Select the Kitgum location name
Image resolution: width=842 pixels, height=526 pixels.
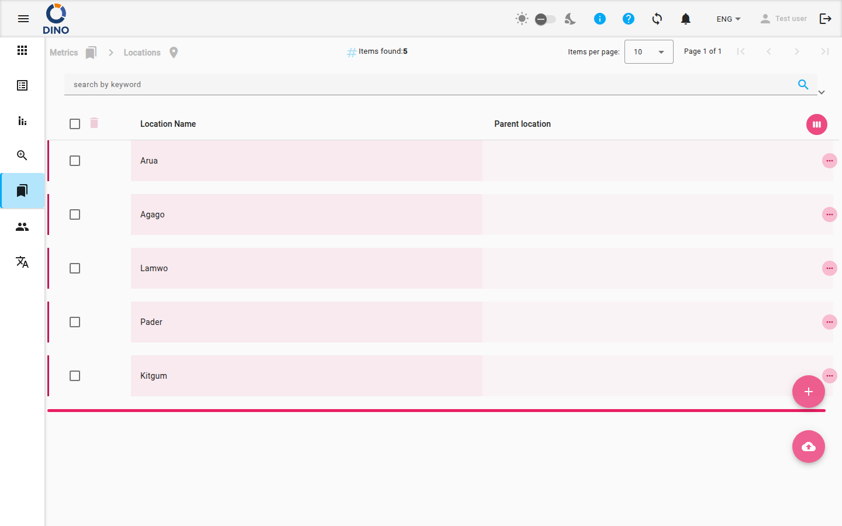[x=154, y=376]
